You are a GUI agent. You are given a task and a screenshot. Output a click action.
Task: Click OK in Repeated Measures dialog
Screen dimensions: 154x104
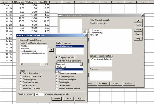click(138, 21)
